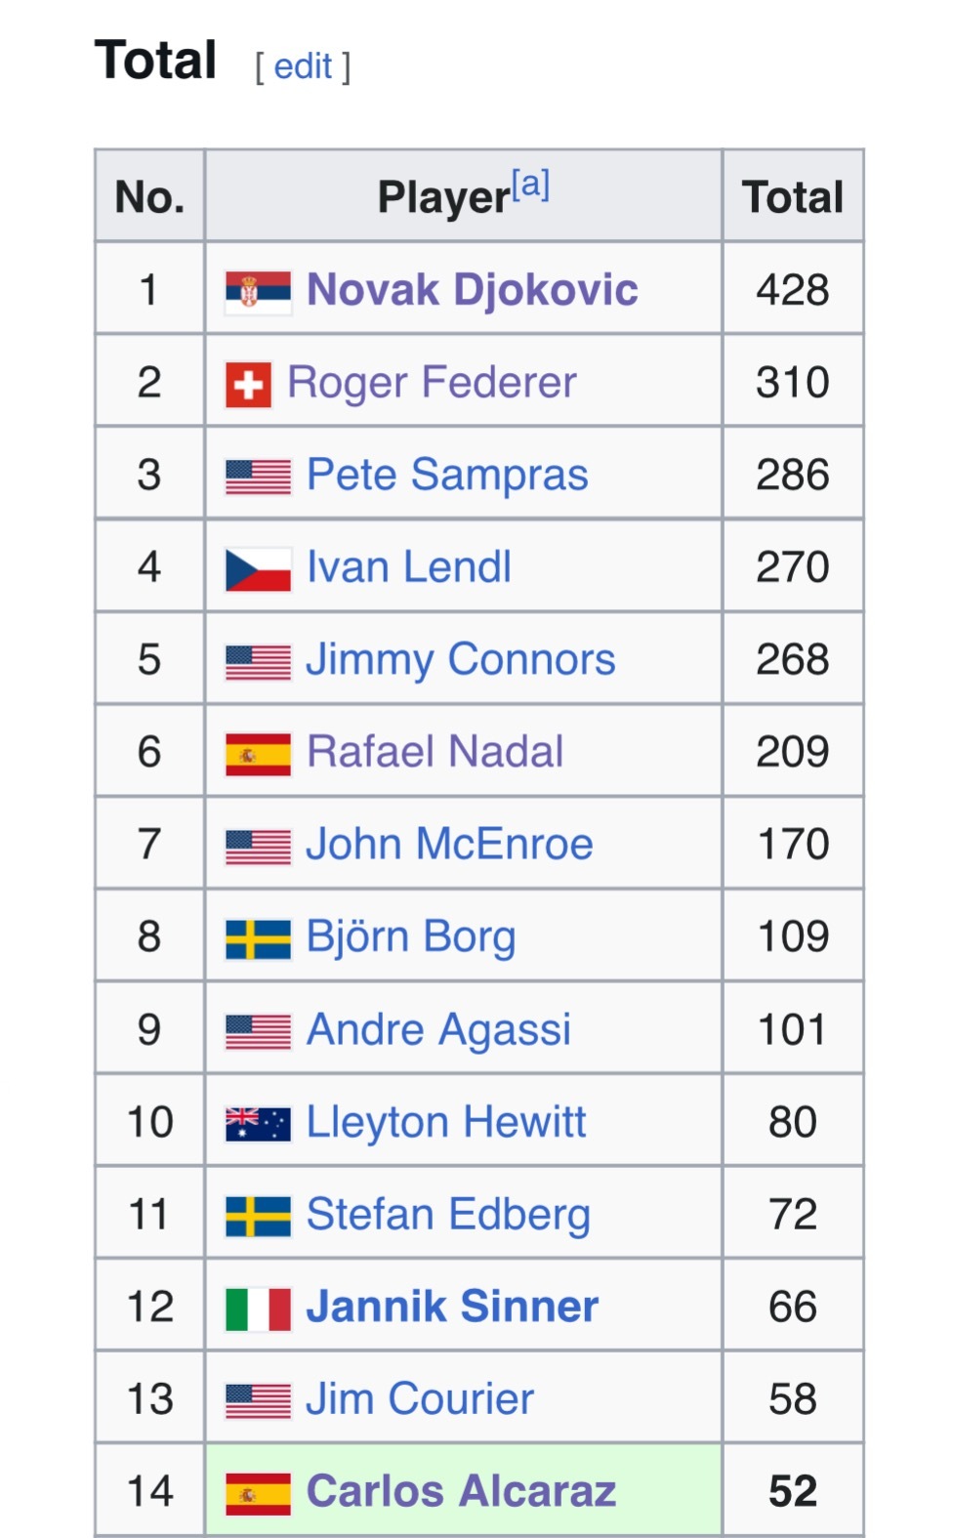The image size is (953, 1538).
Task: Open Stefan Edberg's player link
Action: [x=448, y=1215]
